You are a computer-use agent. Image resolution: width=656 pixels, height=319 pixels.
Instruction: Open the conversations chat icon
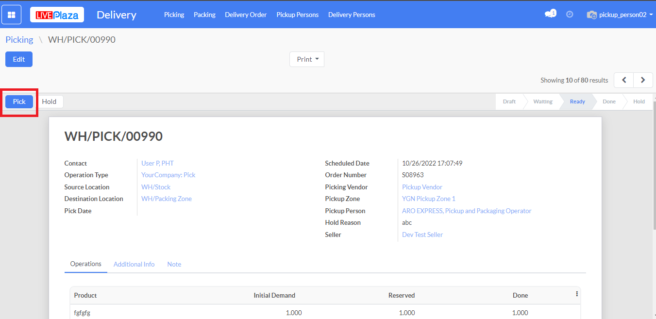point(550,14)
